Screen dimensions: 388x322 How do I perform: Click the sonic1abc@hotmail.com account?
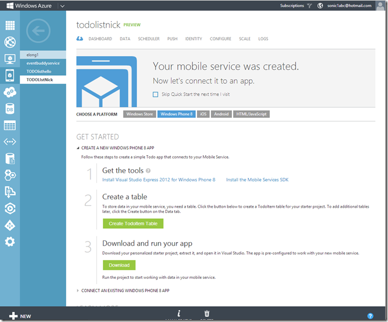pos(349,6)
